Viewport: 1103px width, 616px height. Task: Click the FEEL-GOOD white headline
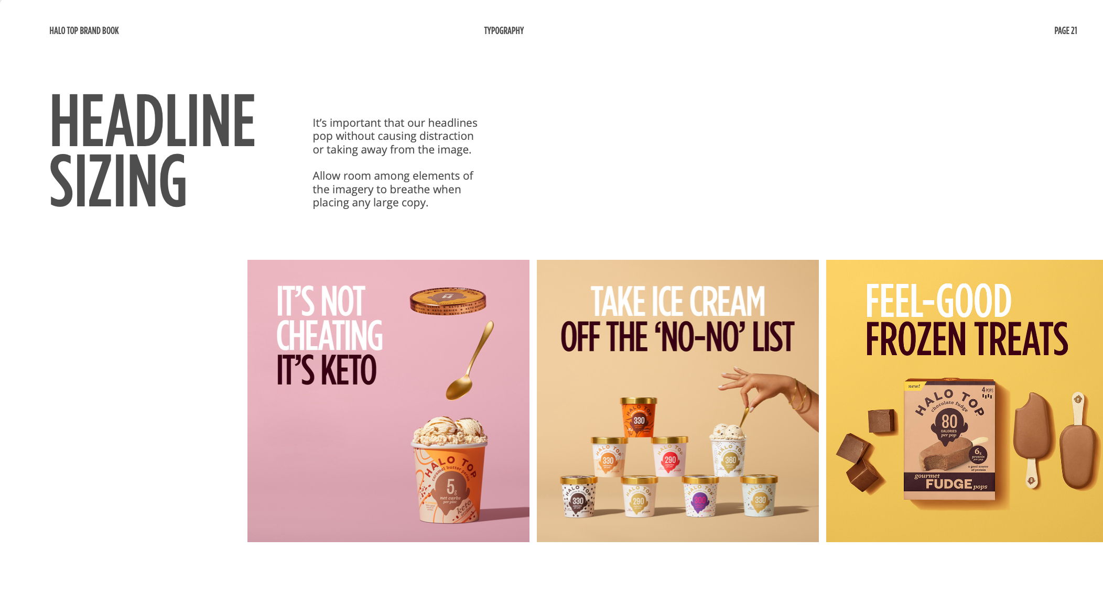coord(938,301)
